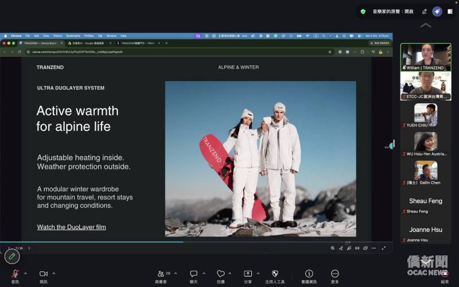Go to previous Canva slide arrow
Screen dimensions: 459x287
coord(9,248)
